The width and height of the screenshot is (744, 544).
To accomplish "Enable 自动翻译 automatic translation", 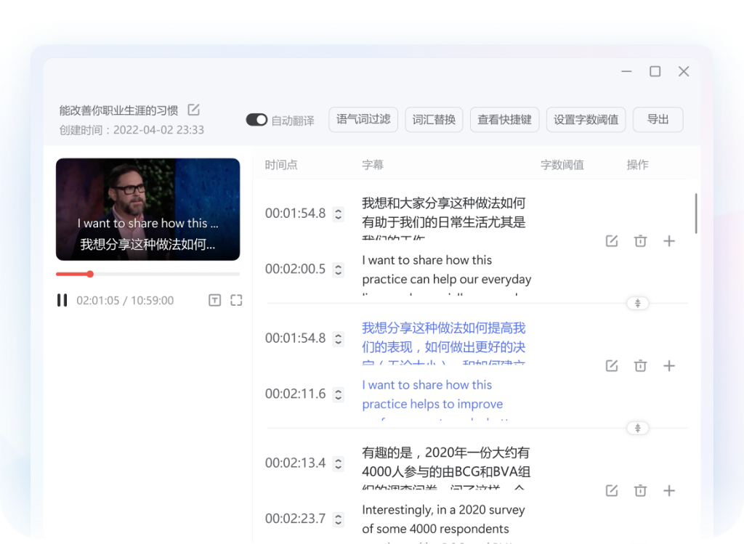I will pyautogui.click(x=256, y=119).
